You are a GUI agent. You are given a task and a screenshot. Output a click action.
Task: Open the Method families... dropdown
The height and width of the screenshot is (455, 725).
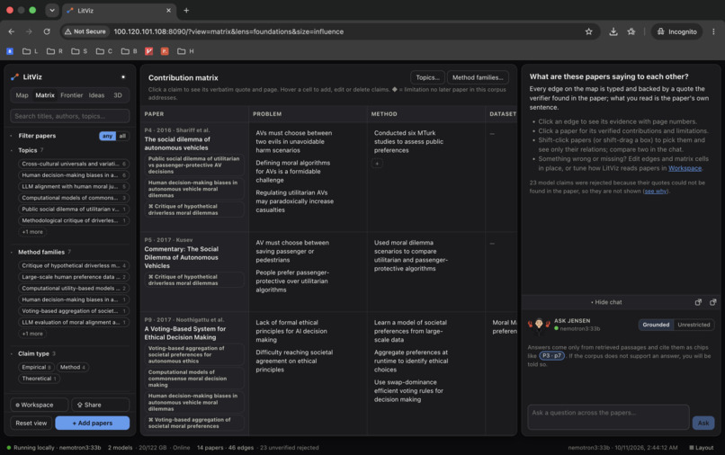click(x=478, y=77)
